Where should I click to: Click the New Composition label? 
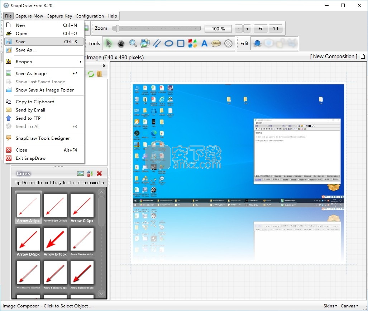(x=334, y=56)
